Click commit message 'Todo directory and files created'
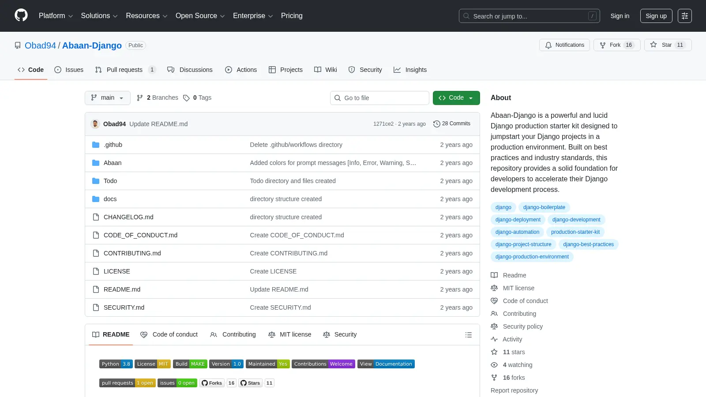706x397 pixels. 293,181
